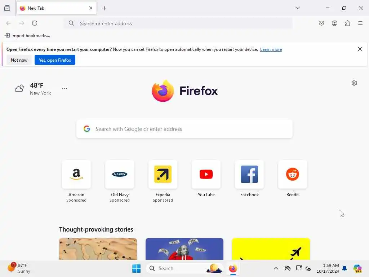Open the Extensions puzzle icon
Image resolution: width=369 pixels, height=277 pixels.
coord(348,23)
